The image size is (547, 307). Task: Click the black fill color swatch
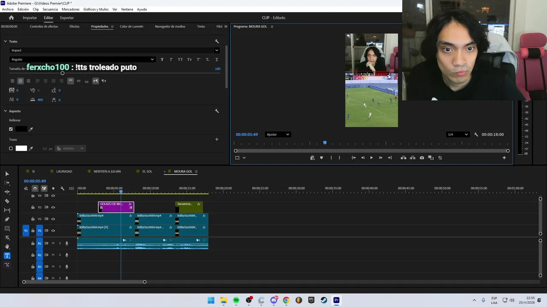21,129
